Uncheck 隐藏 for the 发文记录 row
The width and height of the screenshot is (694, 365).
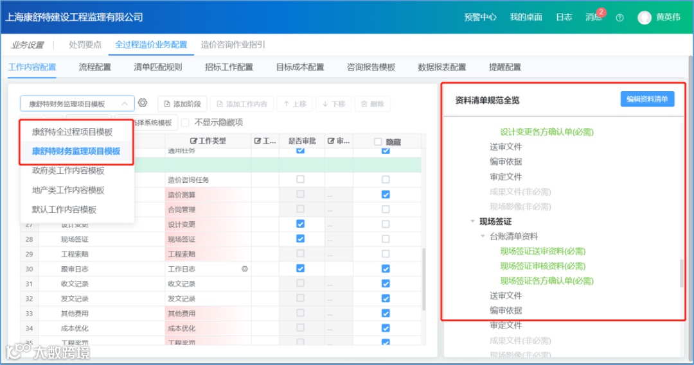click(386, 298)
